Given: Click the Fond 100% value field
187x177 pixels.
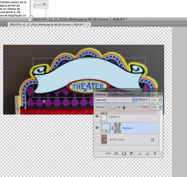Looking at the screenshot, I should point(154,107).
